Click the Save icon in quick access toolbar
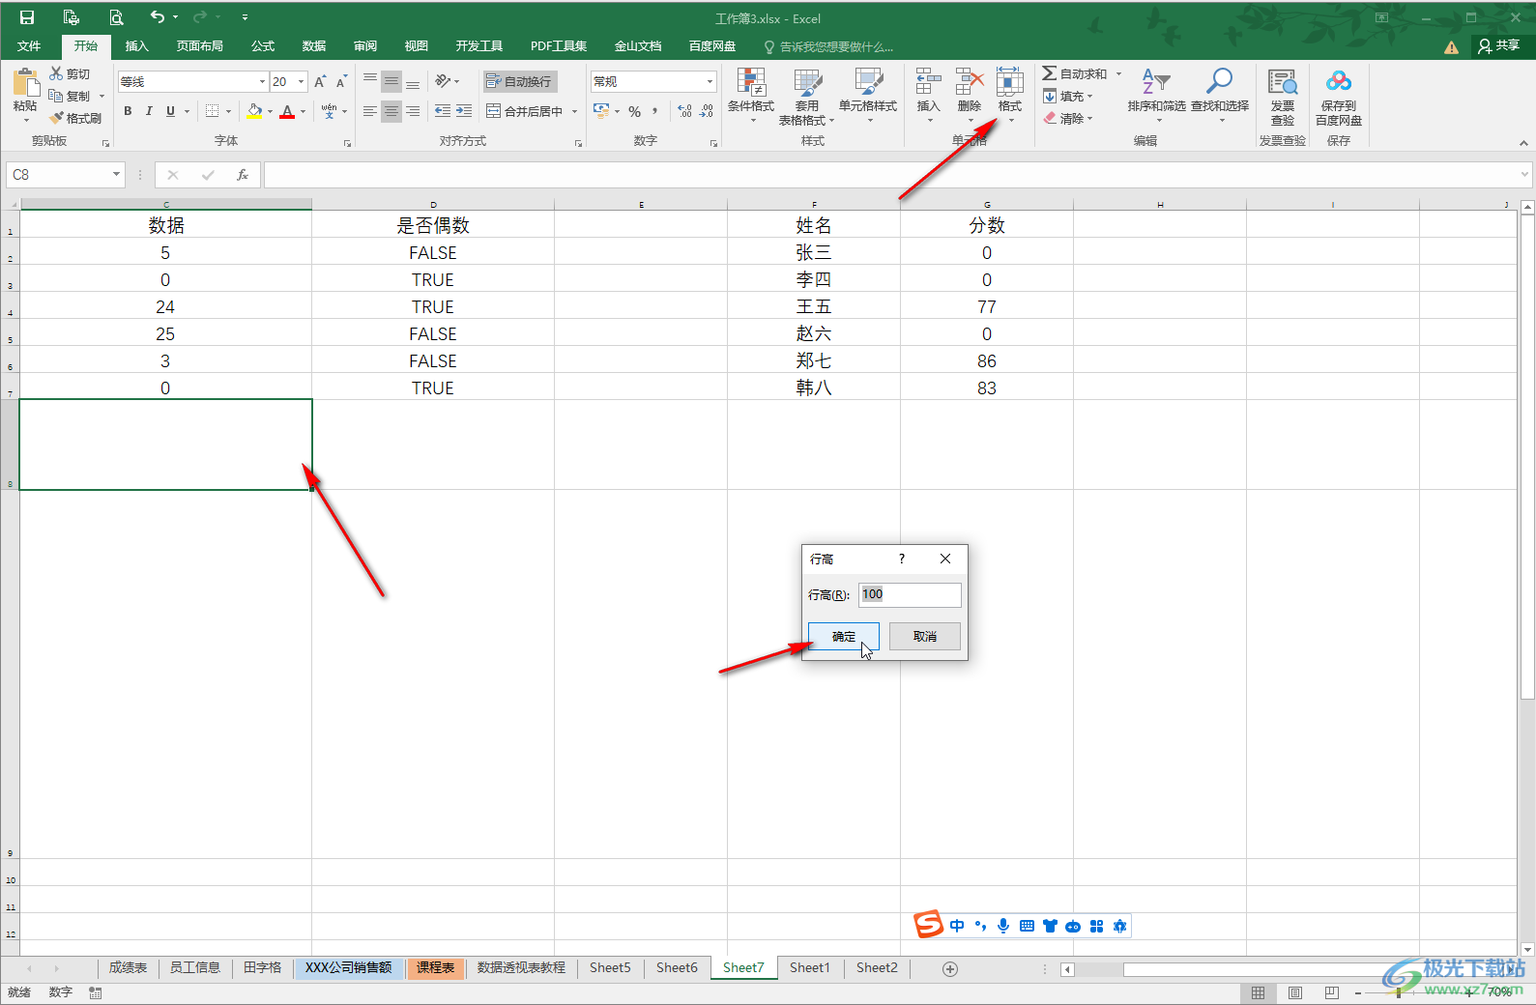The image size is (1536, 1005). coord(27,17)
